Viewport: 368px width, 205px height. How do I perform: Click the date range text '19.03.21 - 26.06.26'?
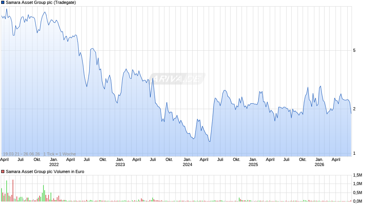(x=22, y=154)
